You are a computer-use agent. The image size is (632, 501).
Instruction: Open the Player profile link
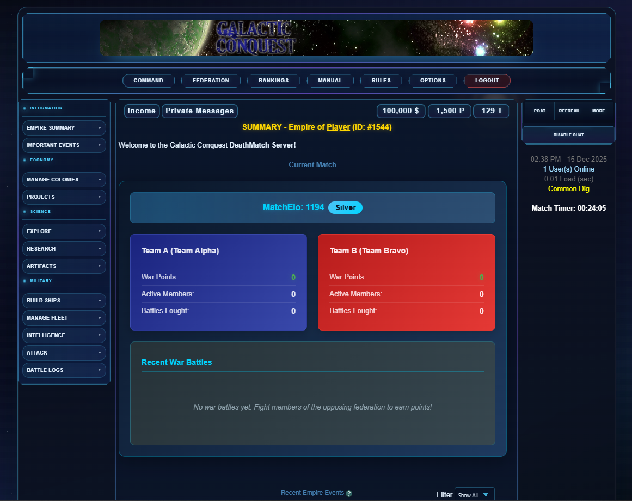tap(338, 127)
